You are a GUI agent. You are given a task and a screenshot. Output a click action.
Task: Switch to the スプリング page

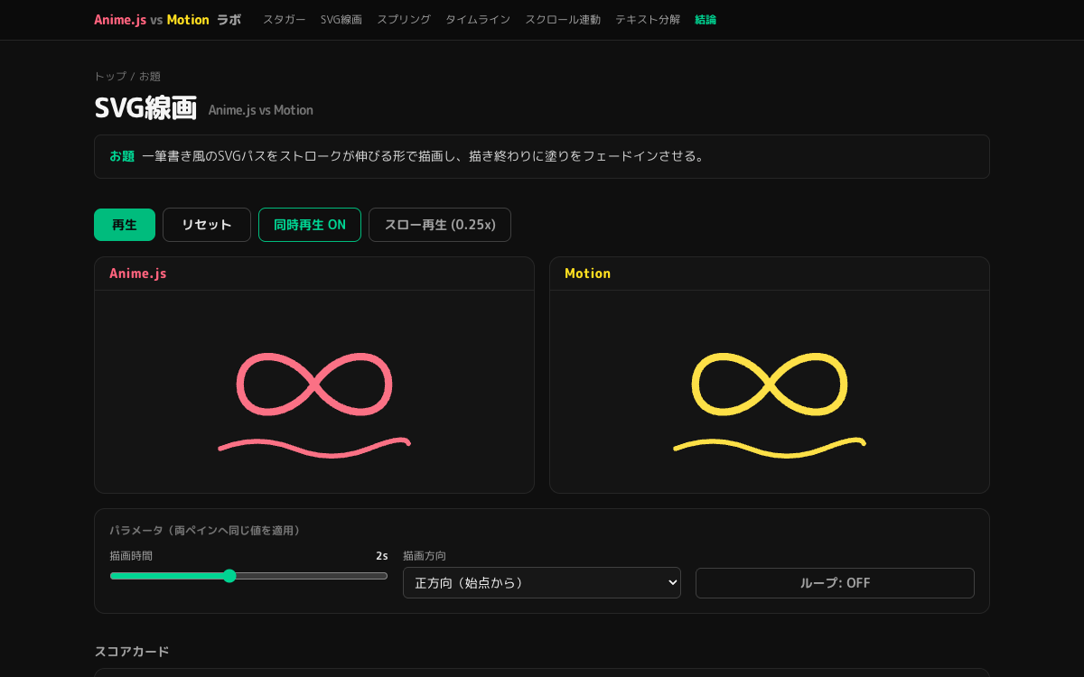click(404, 20)
